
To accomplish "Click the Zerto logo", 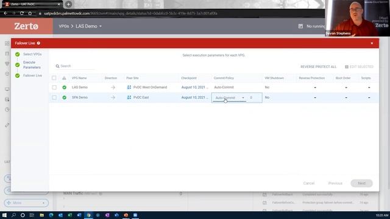I will click(x=26, y=26).
